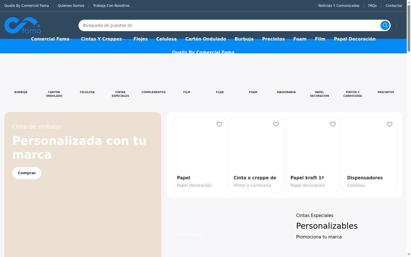Click Celulosa under the Dispensadores card

point(356,185)
